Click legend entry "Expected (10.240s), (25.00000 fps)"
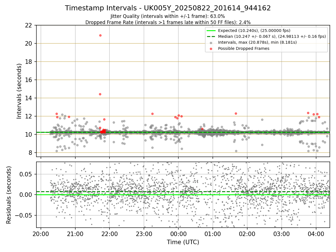336x252 pixels. tap(254, 31)
